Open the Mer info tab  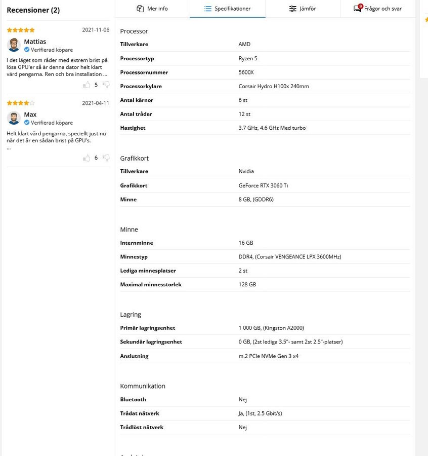(152, 9)
